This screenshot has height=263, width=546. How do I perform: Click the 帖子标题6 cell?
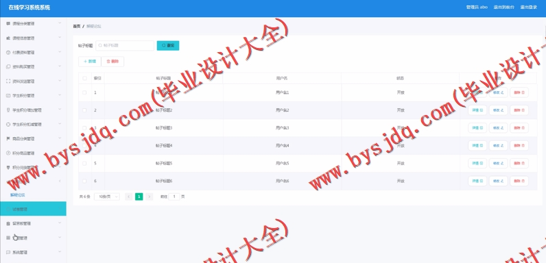(164, 181)
